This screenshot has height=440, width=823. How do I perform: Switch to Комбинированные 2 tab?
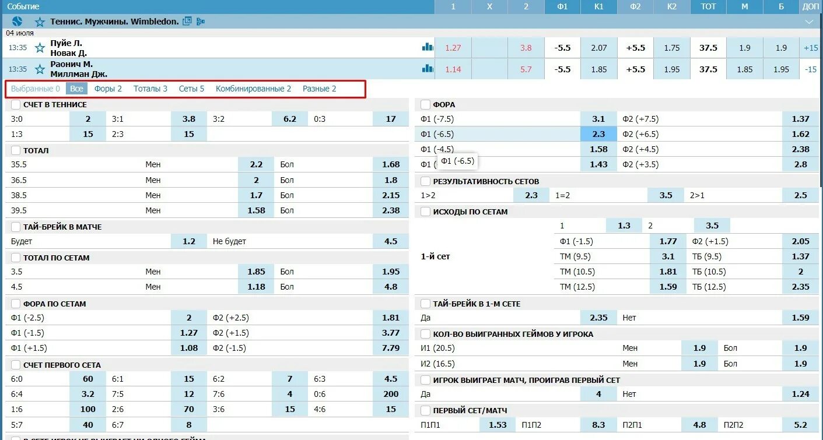253,89
